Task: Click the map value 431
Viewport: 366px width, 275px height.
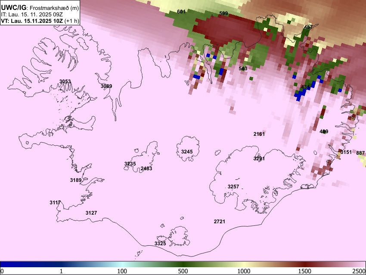Action: coord(306,87)
